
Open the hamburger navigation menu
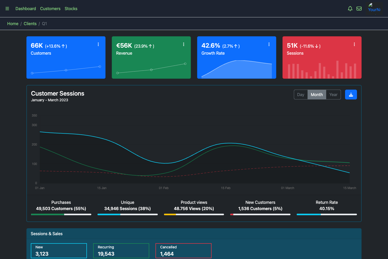[x=7, y=8]
